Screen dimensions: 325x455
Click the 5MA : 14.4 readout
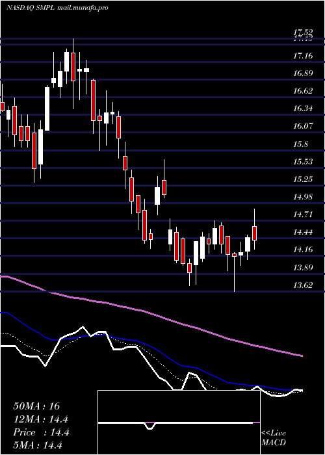pyautogui.click(x=38, y=445)
